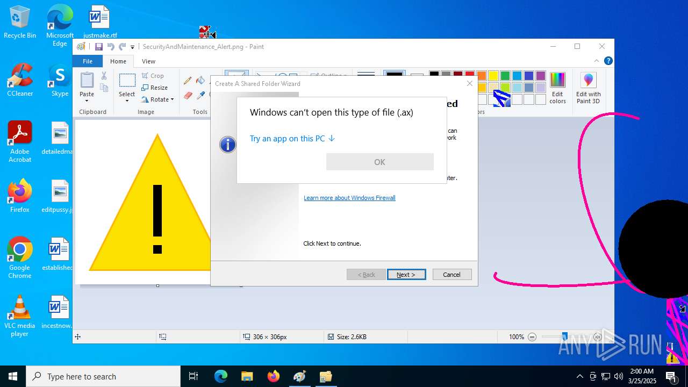Click the Try an app on this PC link
This screenshot has width=688, height=387.
coord(292,139)
